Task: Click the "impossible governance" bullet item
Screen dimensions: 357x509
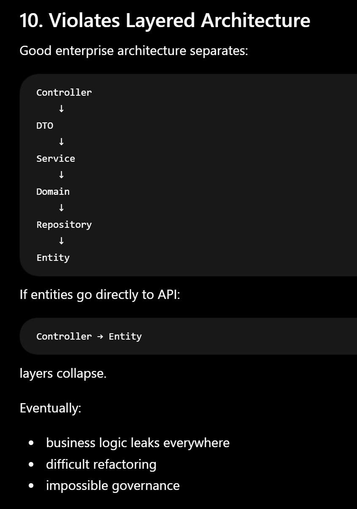Action: (x=113, y=485)
